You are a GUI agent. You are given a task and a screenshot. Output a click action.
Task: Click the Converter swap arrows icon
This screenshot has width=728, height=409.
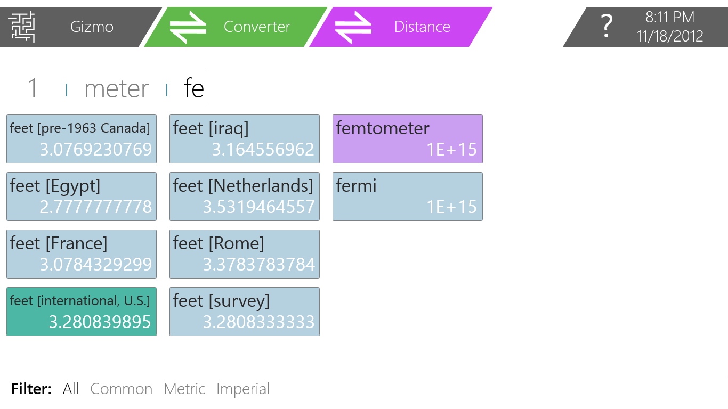click(x=188, y=27)
